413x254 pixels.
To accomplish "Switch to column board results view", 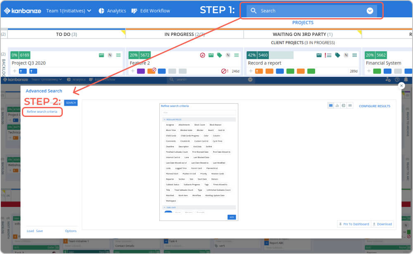I will tap(350, 106).
